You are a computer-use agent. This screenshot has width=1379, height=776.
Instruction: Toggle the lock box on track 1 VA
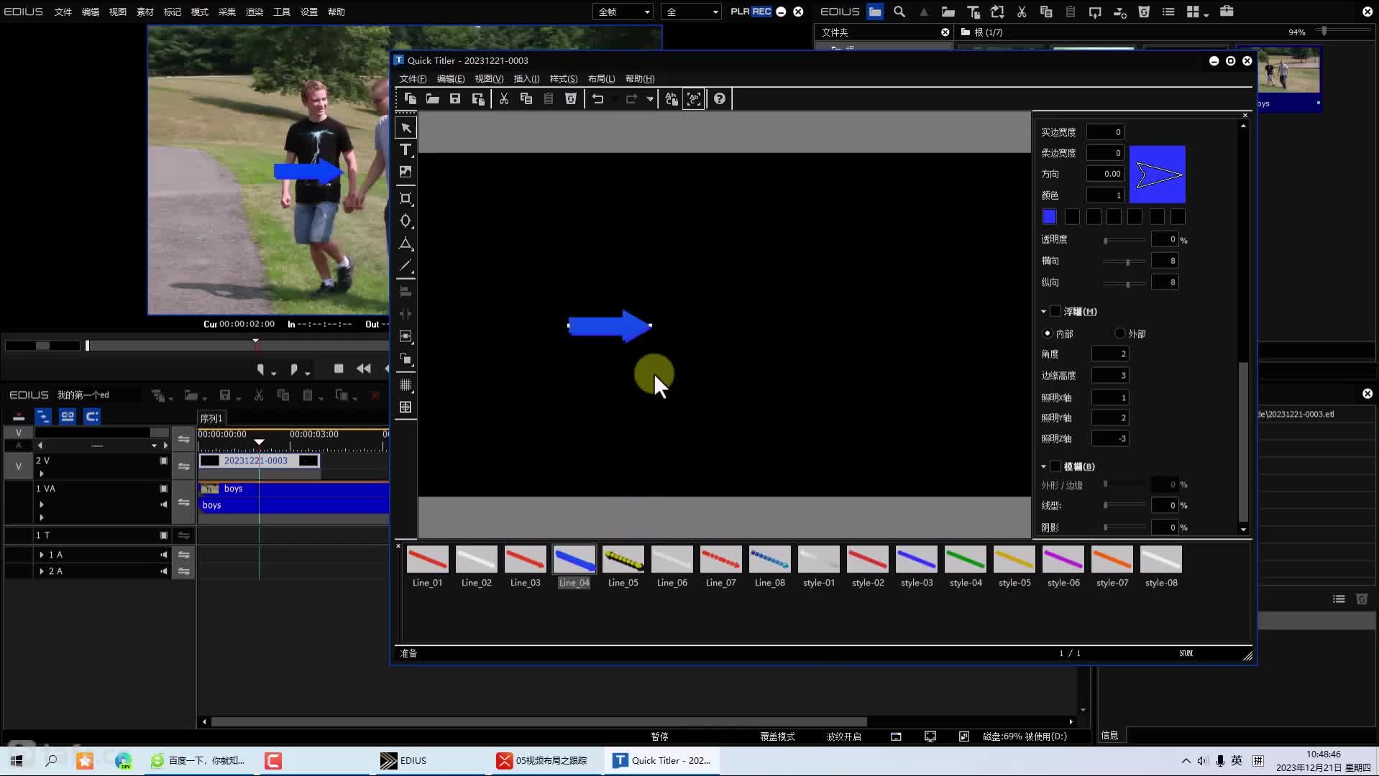click(164, 489)
